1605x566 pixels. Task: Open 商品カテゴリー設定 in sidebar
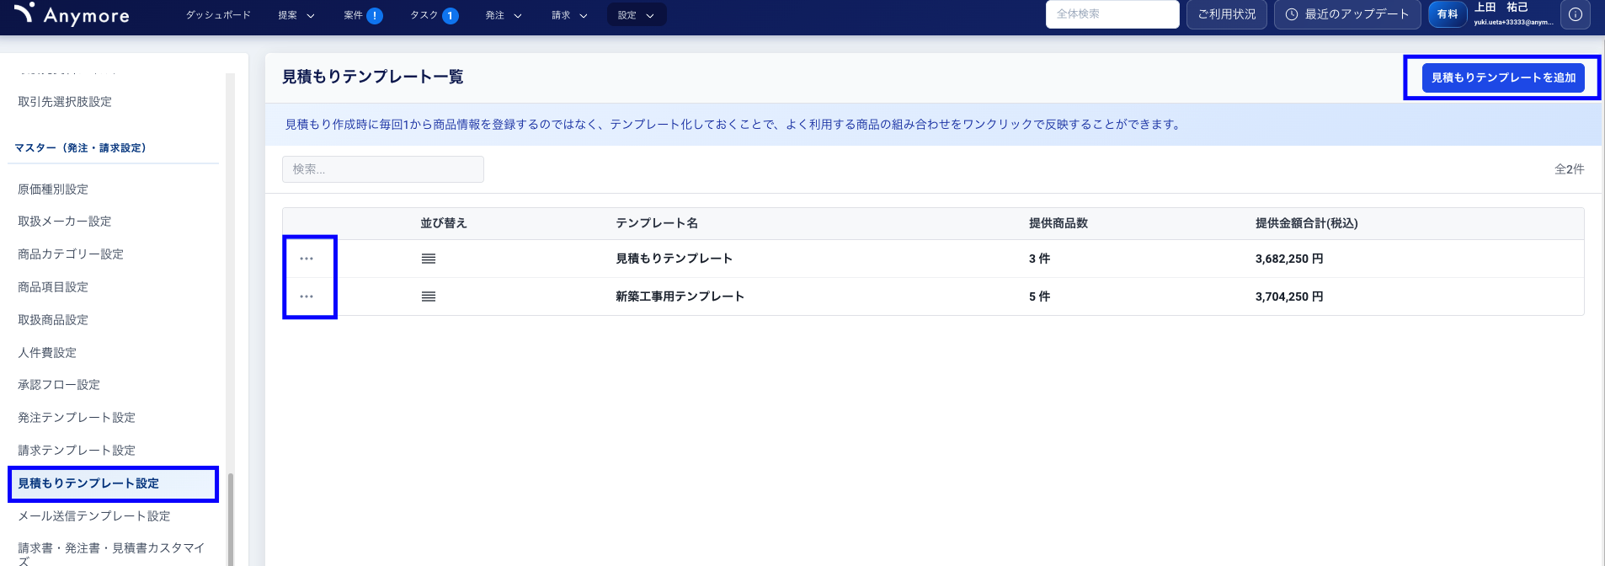pos(71,254)
